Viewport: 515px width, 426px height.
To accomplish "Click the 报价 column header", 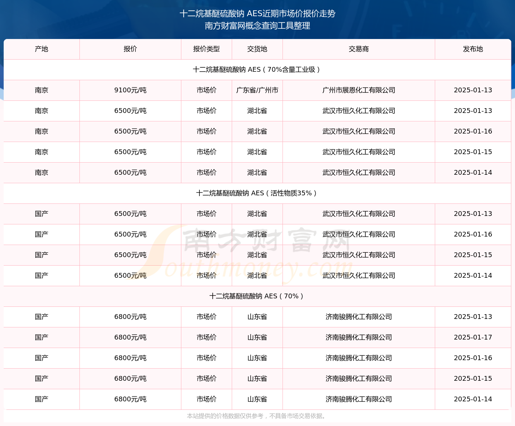I will [x=130, y=49].
